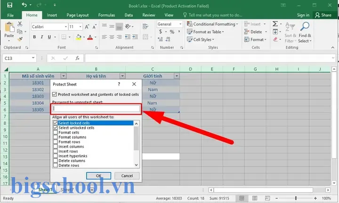Viewport: 339px width, 203px height.
Task: Enable Format rows checkbox
Action: coord(56,142)
